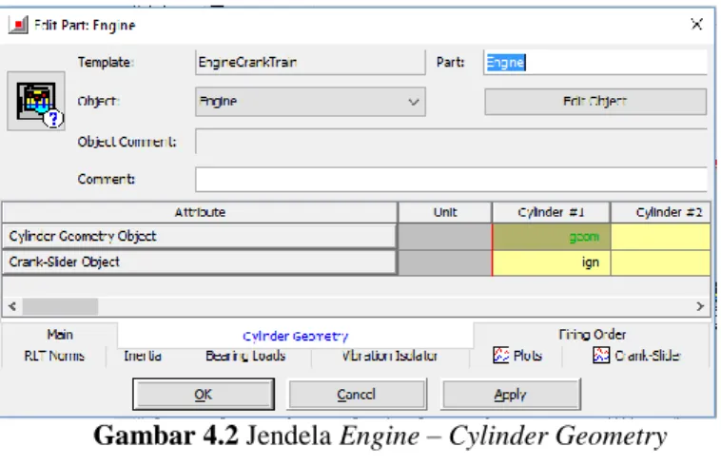The image size is (721, 466).
Task: Open the Bearing Loads tab
Action: (x=245, y=356)
